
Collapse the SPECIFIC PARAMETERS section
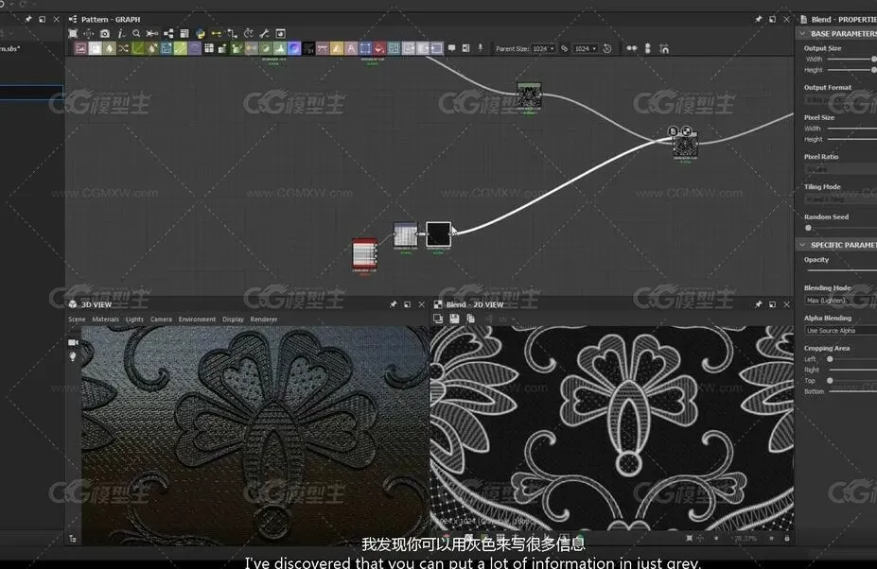802,245
